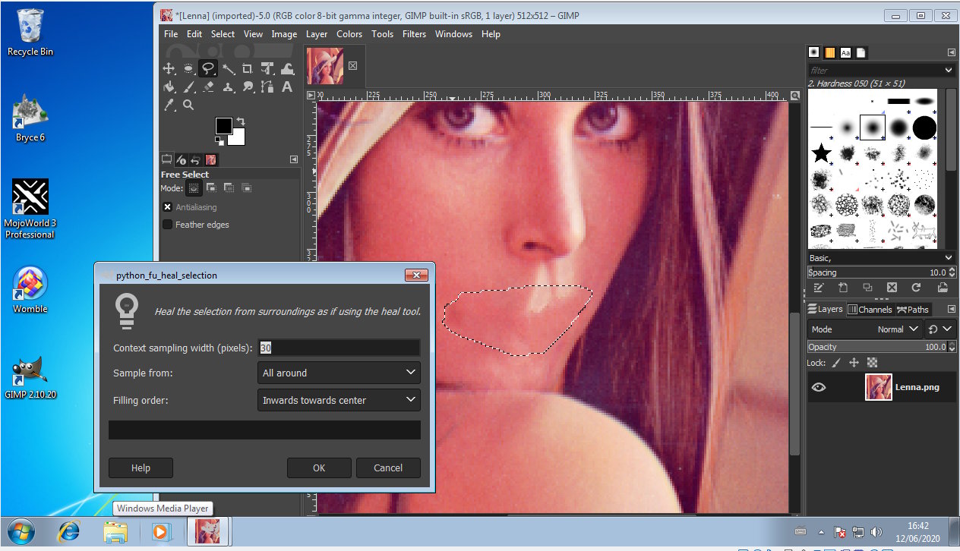Switch to the Paths tab
This screenshot has width=960, height=551.
[912, 309]
